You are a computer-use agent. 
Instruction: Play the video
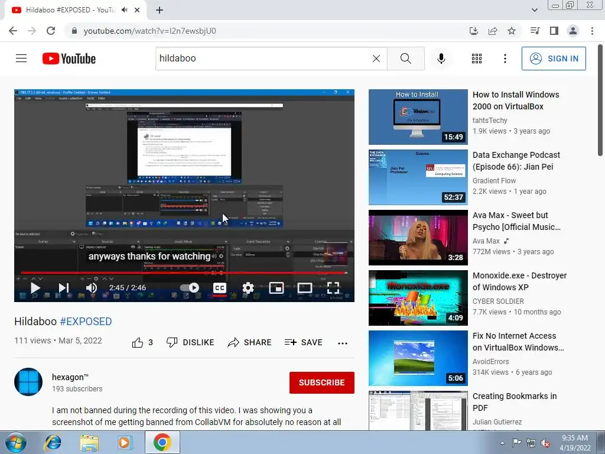click(35, 288)
